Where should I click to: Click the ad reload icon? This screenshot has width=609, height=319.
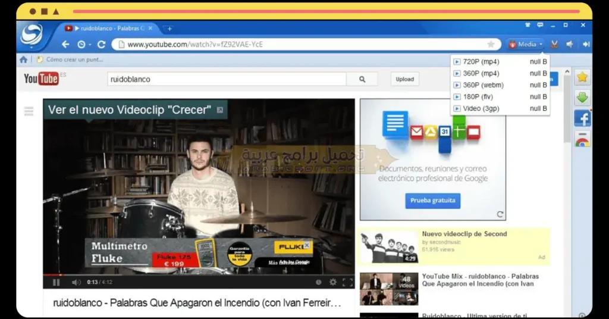[x=500, y=214]
